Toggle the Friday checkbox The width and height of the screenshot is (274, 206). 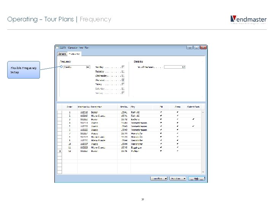coord(123,84)
